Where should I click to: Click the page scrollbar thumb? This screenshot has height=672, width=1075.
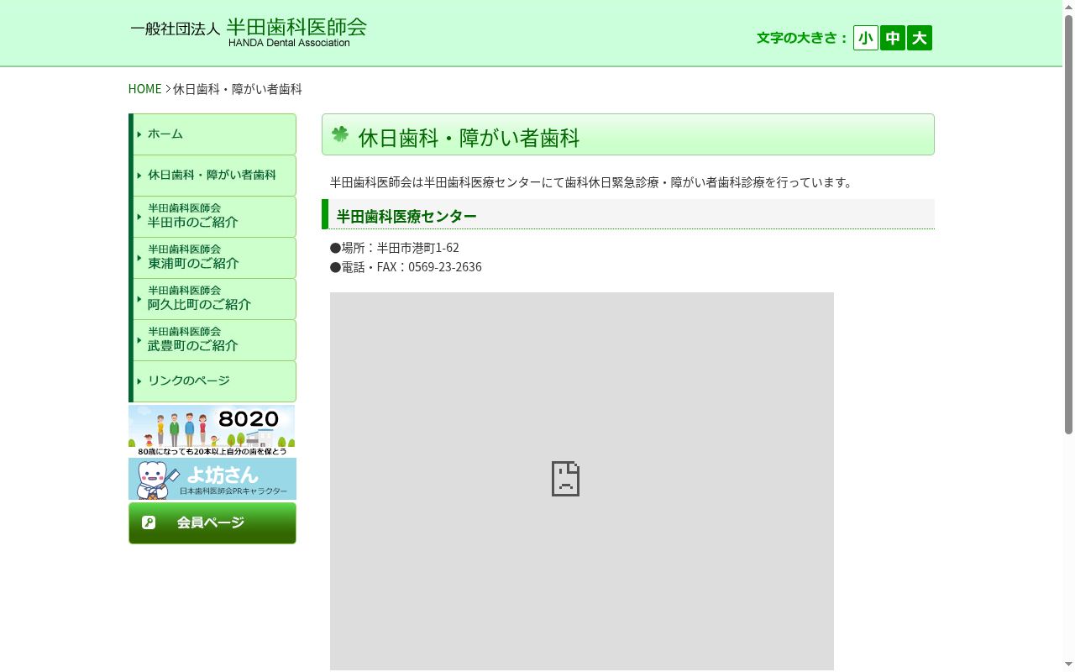coord(1068,224)
